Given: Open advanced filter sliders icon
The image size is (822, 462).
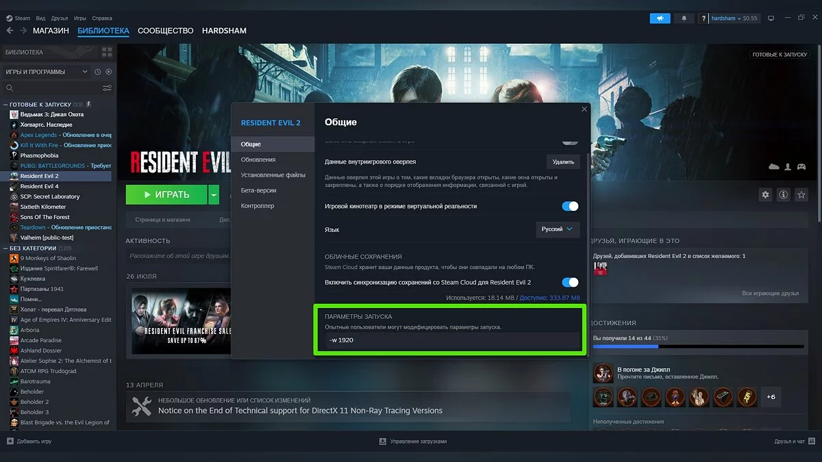Looking at the screenshot, I should click(x=107, y=88).
